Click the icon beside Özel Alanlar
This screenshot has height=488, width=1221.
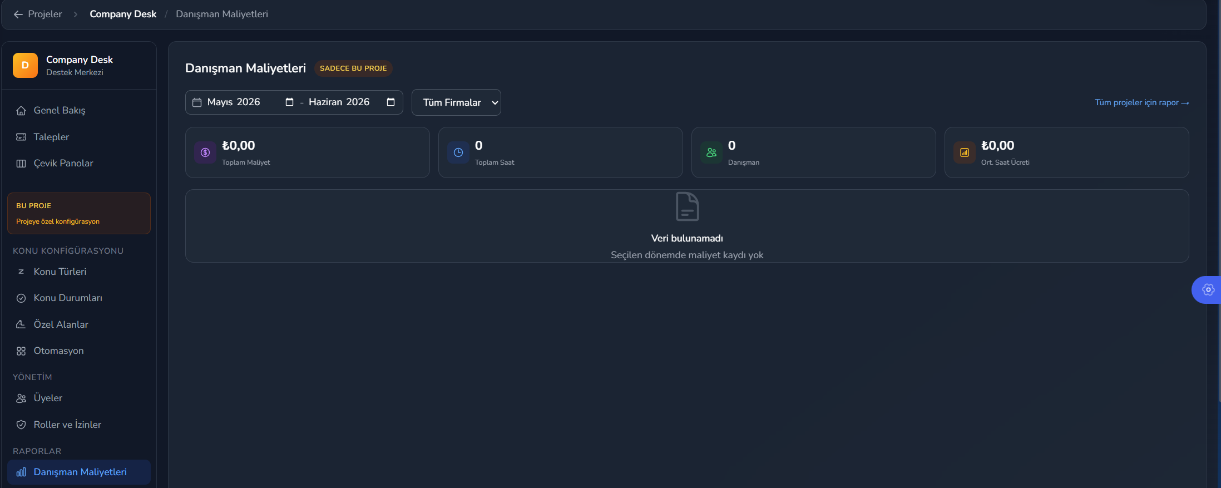pyautogui.click(x=21, y=324)
